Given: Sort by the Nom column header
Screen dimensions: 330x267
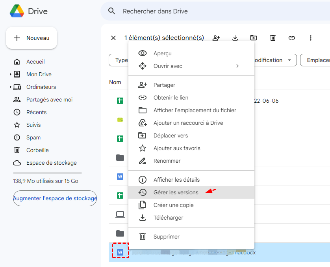Looking at the screenshot, I should coord(115,82).
